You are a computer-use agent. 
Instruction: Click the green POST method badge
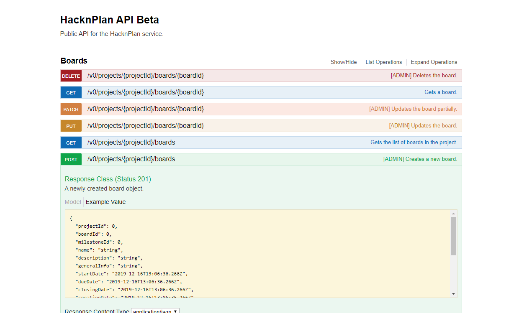pos(71,160)
